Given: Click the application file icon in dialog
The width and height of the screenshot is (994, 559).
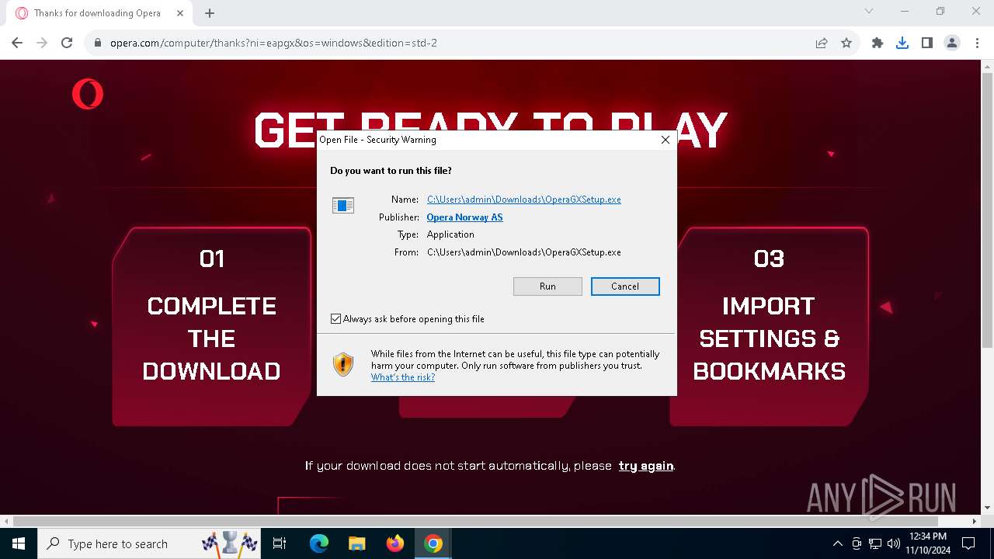Looking at the screenshot, I should [343, 205].
